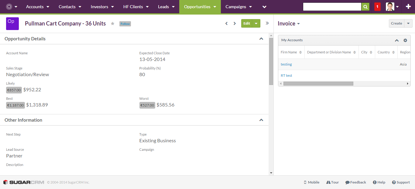Mark opportunity as favorite with star
Image resolution: width=415 pixels, height=189 pixels.
pos(113,24)
